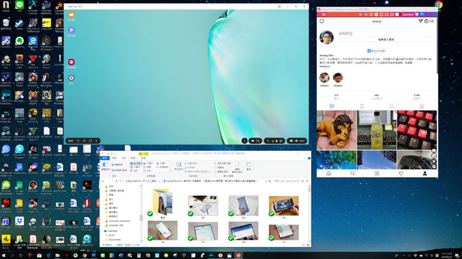Open the Windows Start button
Image resolution: width=462 pixels, height=259 pixels.
click(x=4, y=255)
